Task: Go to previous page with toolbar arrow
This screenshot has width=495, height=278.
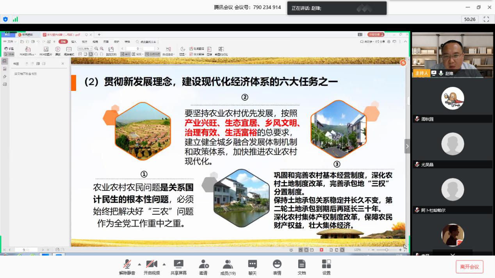Action: coord(123,49)
